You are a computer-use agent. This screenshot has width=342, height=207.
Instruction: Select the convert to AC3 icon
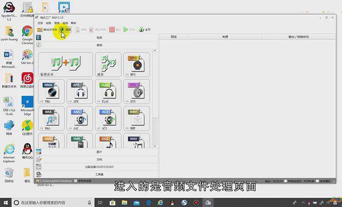pos(108,118)
